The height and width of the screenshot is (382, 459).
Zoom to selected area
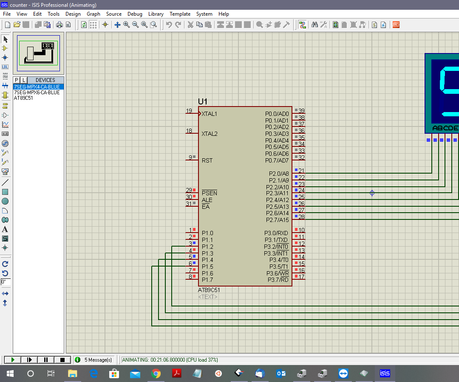(x=153, y=25)
